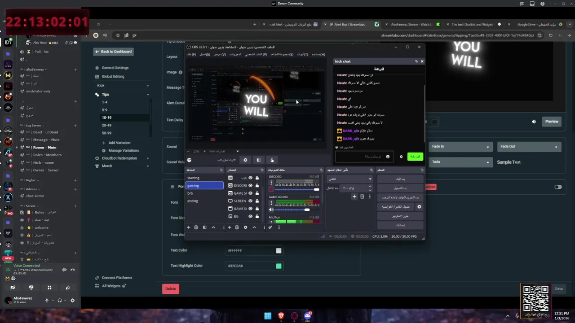
Task: Mute the GAME SOUND audio channel
Action: tap(271, 210)
